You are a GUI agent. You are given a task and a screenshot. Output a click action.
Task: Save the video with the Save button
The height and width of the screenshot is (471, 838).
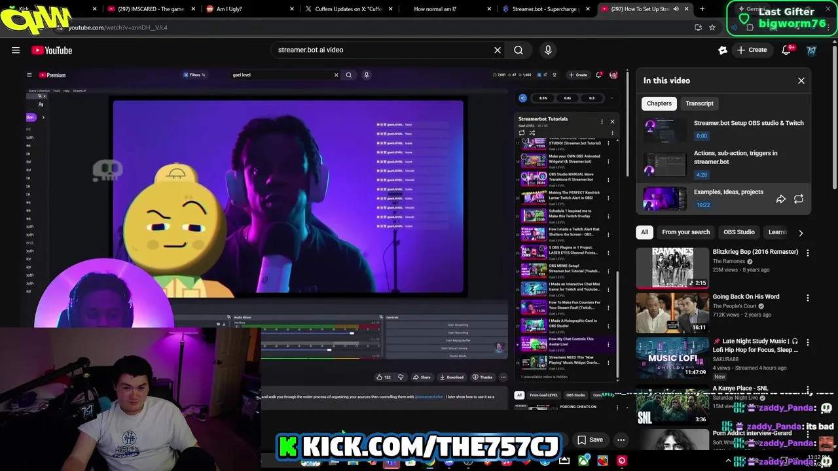pyautogui.click(x=590, y=440)
